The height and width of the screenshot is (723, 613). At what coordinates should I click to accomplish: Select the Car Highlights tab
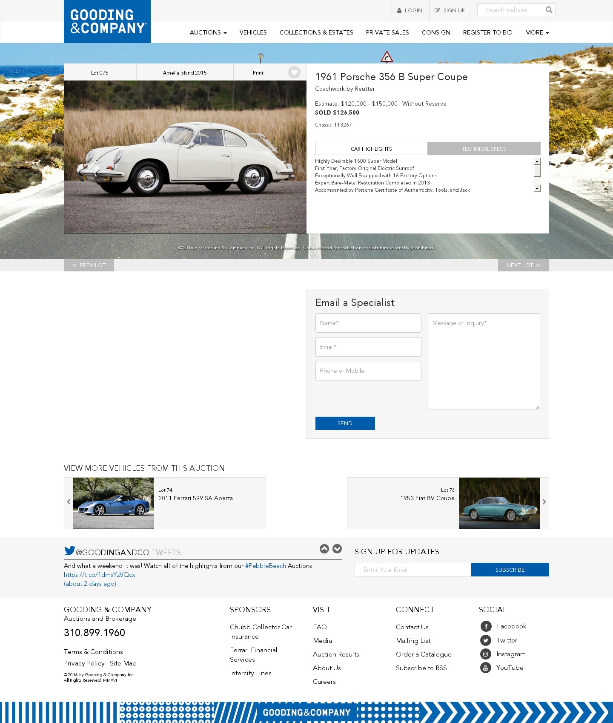click(371, 149)
